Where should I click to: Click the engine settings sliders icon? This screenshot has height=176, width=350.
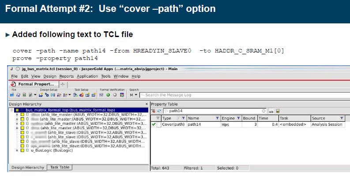102,95
